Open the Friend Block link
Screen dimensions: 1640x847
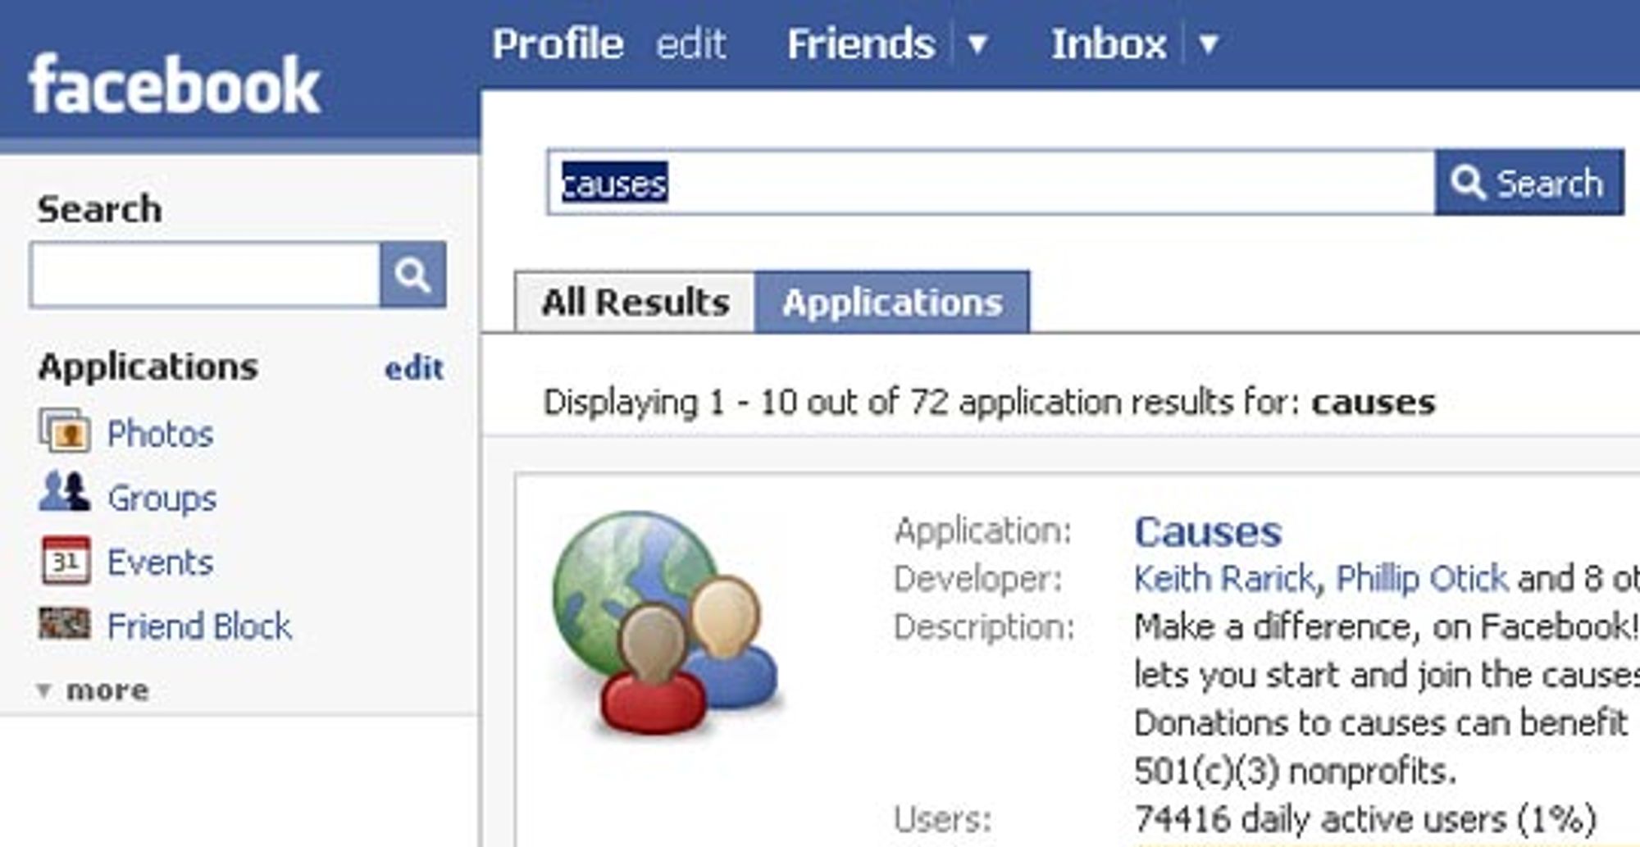199,626
